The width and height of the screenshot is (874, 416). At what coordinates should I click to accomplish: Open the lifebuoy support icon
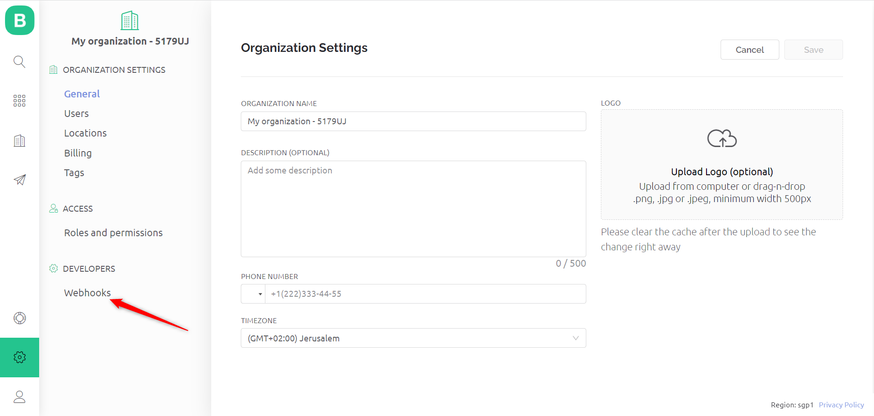pyautogui.click(x=20, y=318)
